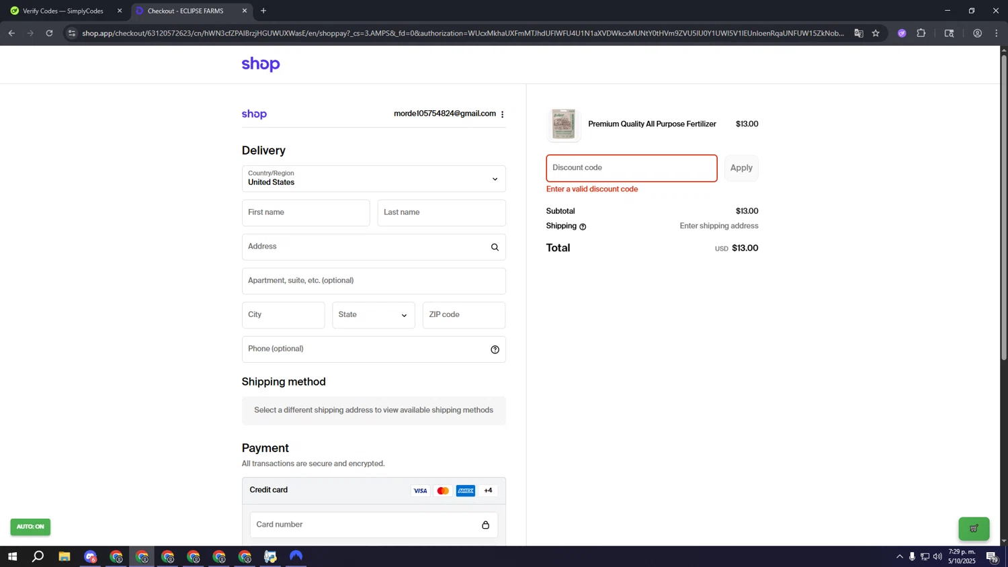Show the +4 more payment methods

[x=488, y=490]
